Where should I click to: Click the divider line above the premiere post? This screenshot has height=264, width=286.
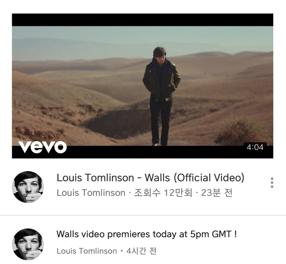tap(143, 215)
